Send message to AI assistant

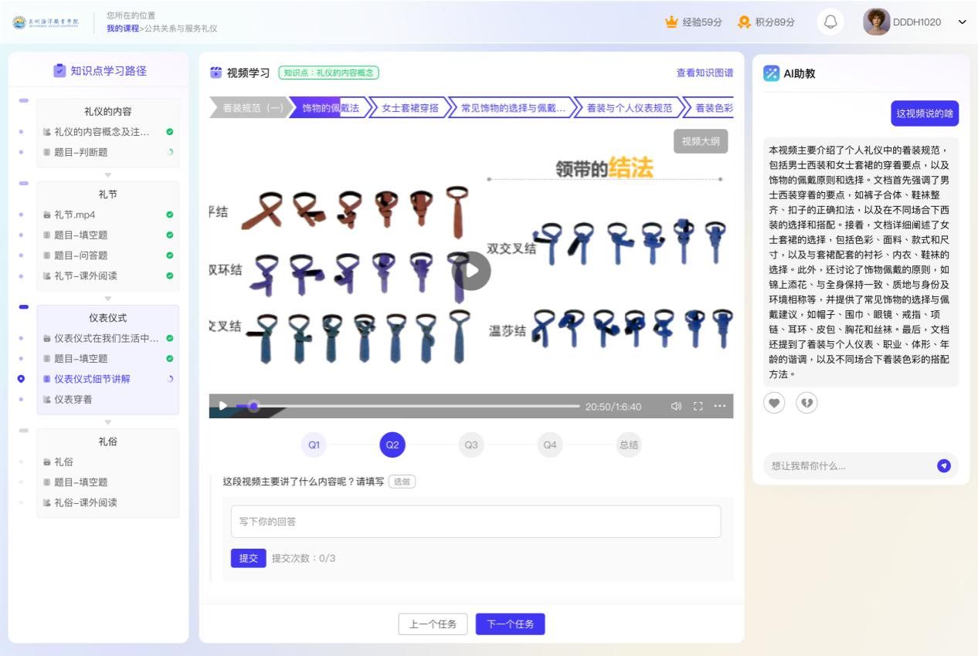click(943, 465)
